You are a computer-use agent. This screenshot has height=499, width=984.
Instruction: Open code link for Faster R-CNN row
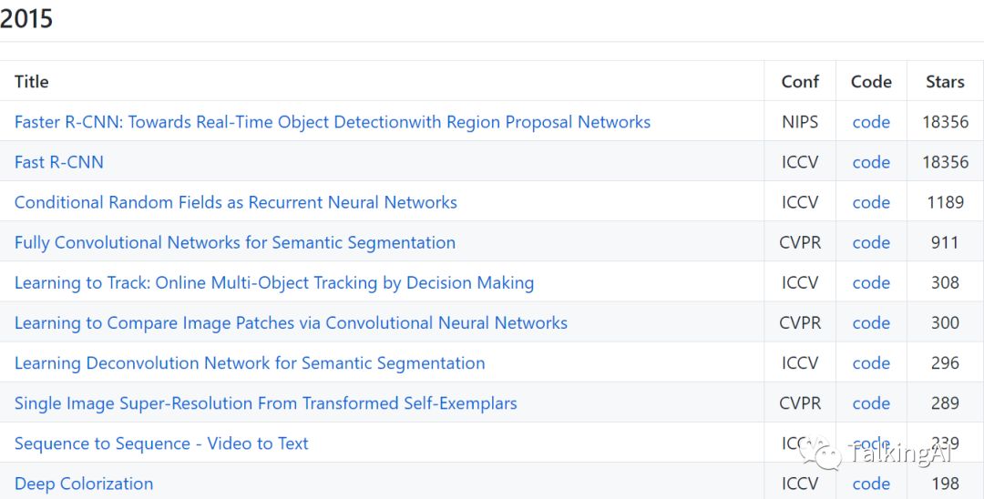pyautogui.click(x=871, y=122)
